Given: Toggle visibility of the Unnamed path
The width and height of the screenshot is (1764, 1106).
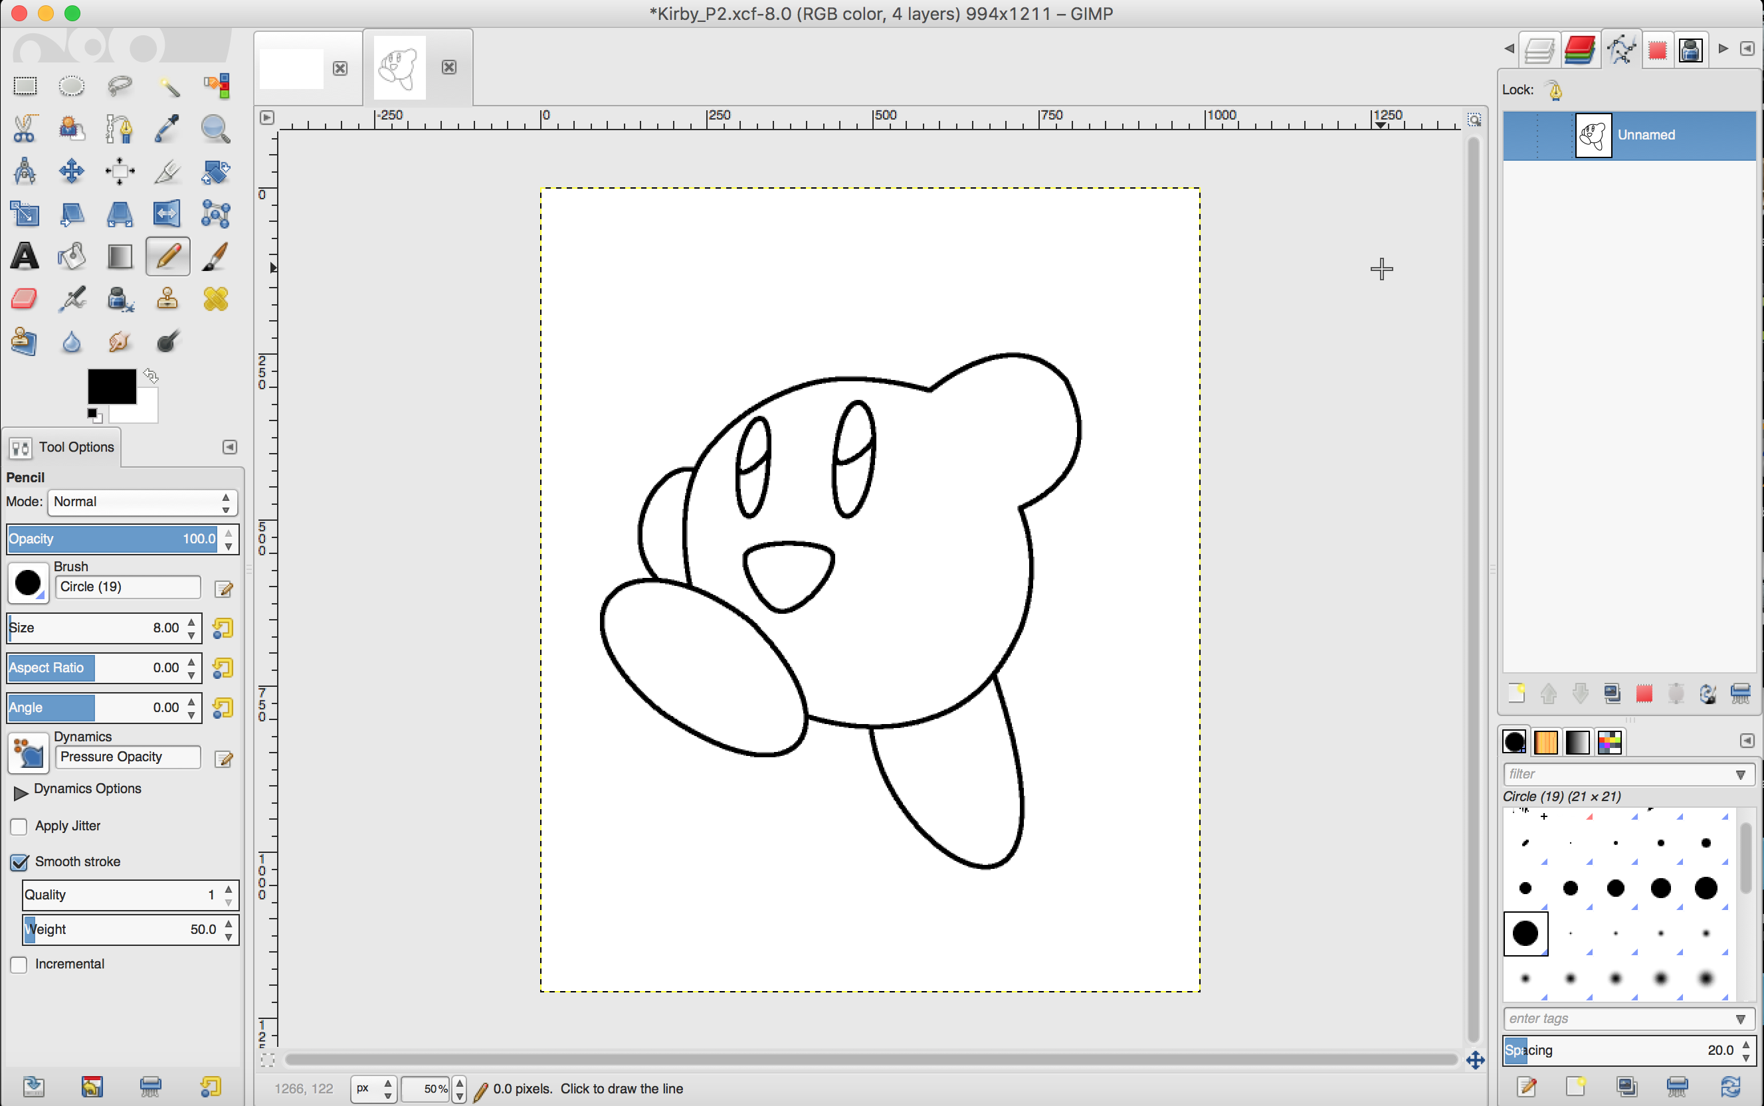Looking at the screenshot, I should (x=1520, y=136).
